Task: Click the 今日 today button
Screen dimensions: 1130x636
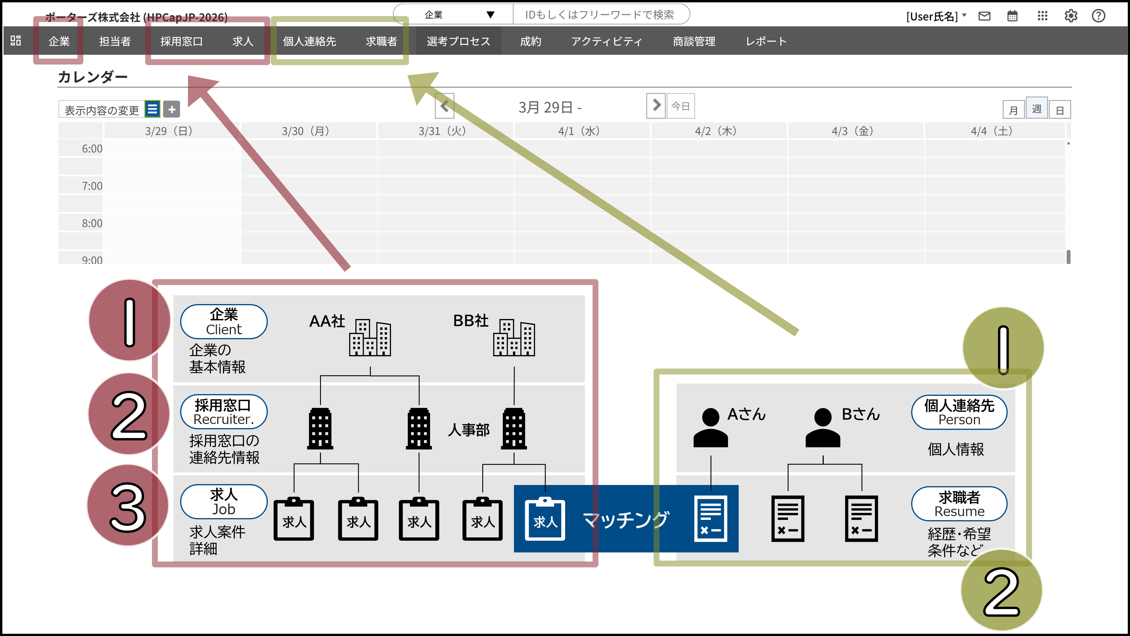Action: pyautogui.click(x=681, y=106)
